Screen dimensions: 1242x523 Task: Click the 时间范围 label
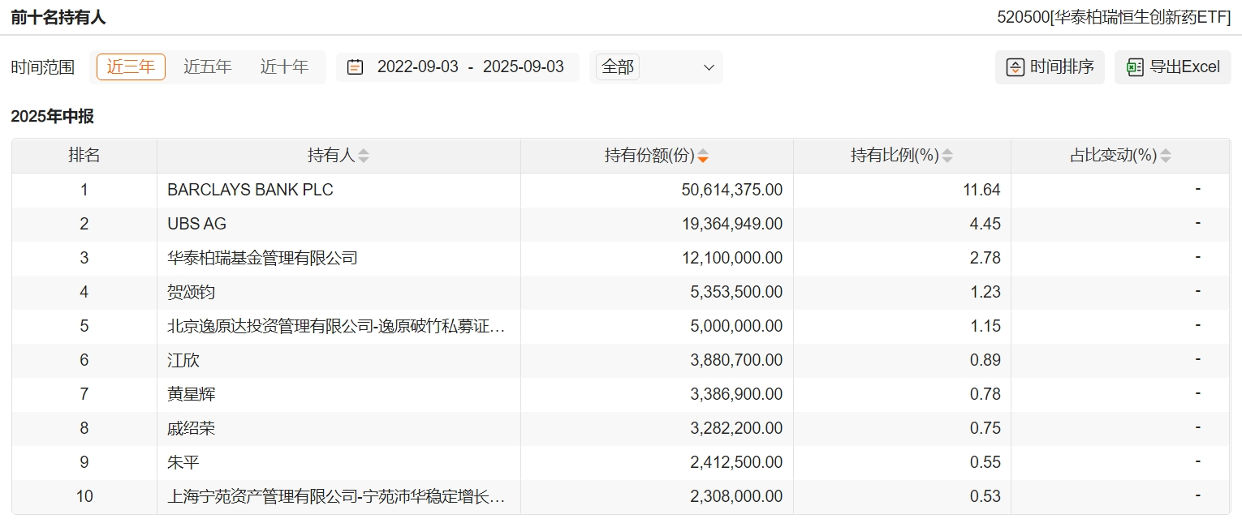pos(43,67)
